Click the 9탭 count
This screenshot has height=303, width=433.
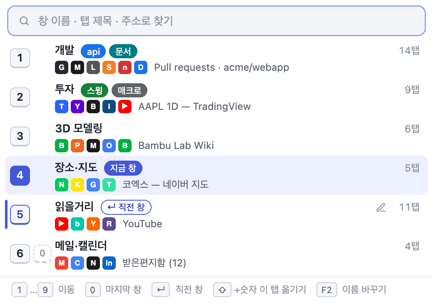pos(412,89)
